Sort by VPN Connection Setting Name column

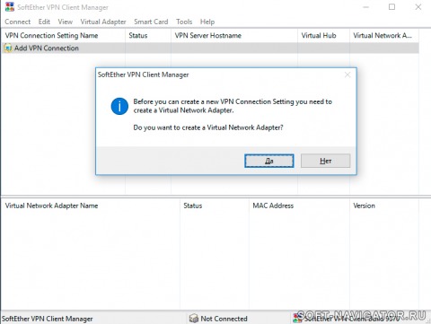coord(63,35)
